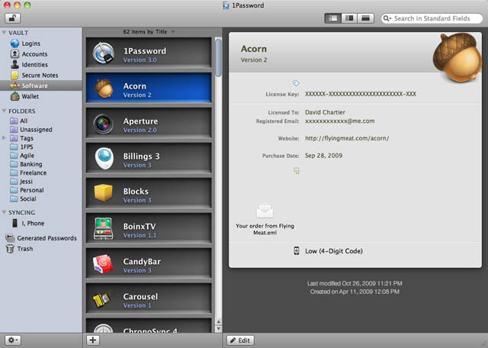Open the search magnifier options dropdown
This screenshot has width=488, height=348.
coord(387,18)
